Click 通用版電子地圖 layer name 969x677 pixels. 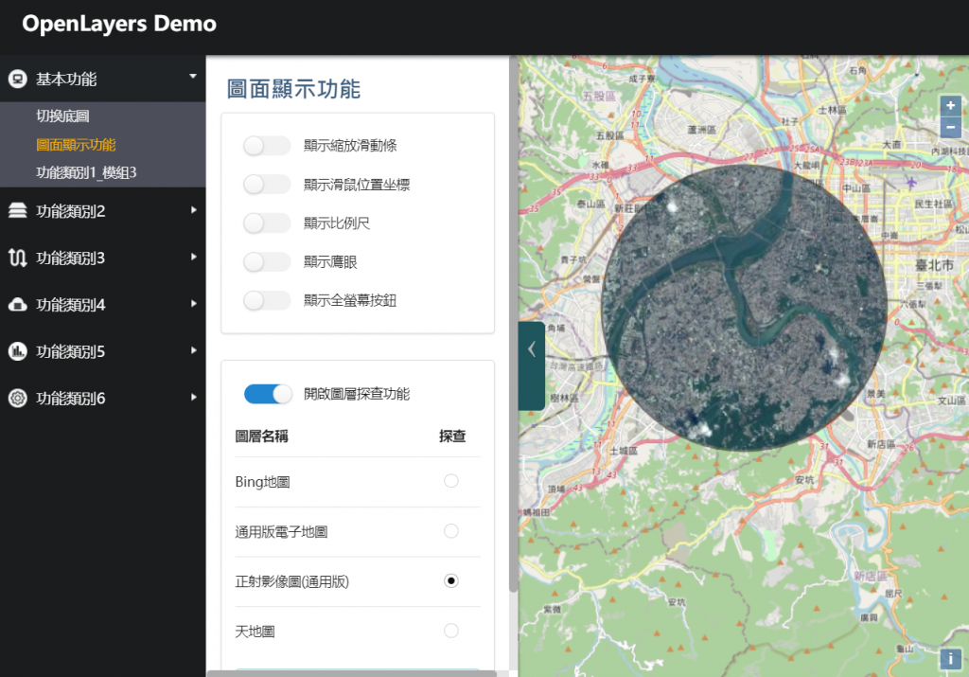(281, 532)
